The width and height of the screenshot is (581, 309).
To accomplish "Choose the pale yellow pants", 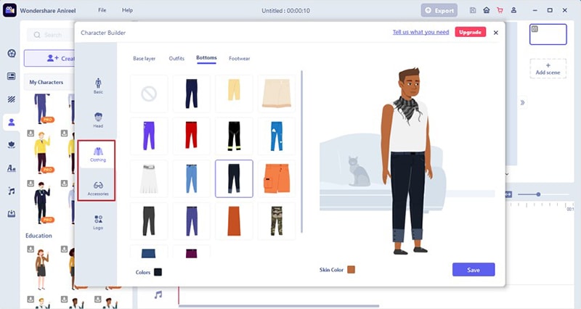I will click(x=234, y=94).
